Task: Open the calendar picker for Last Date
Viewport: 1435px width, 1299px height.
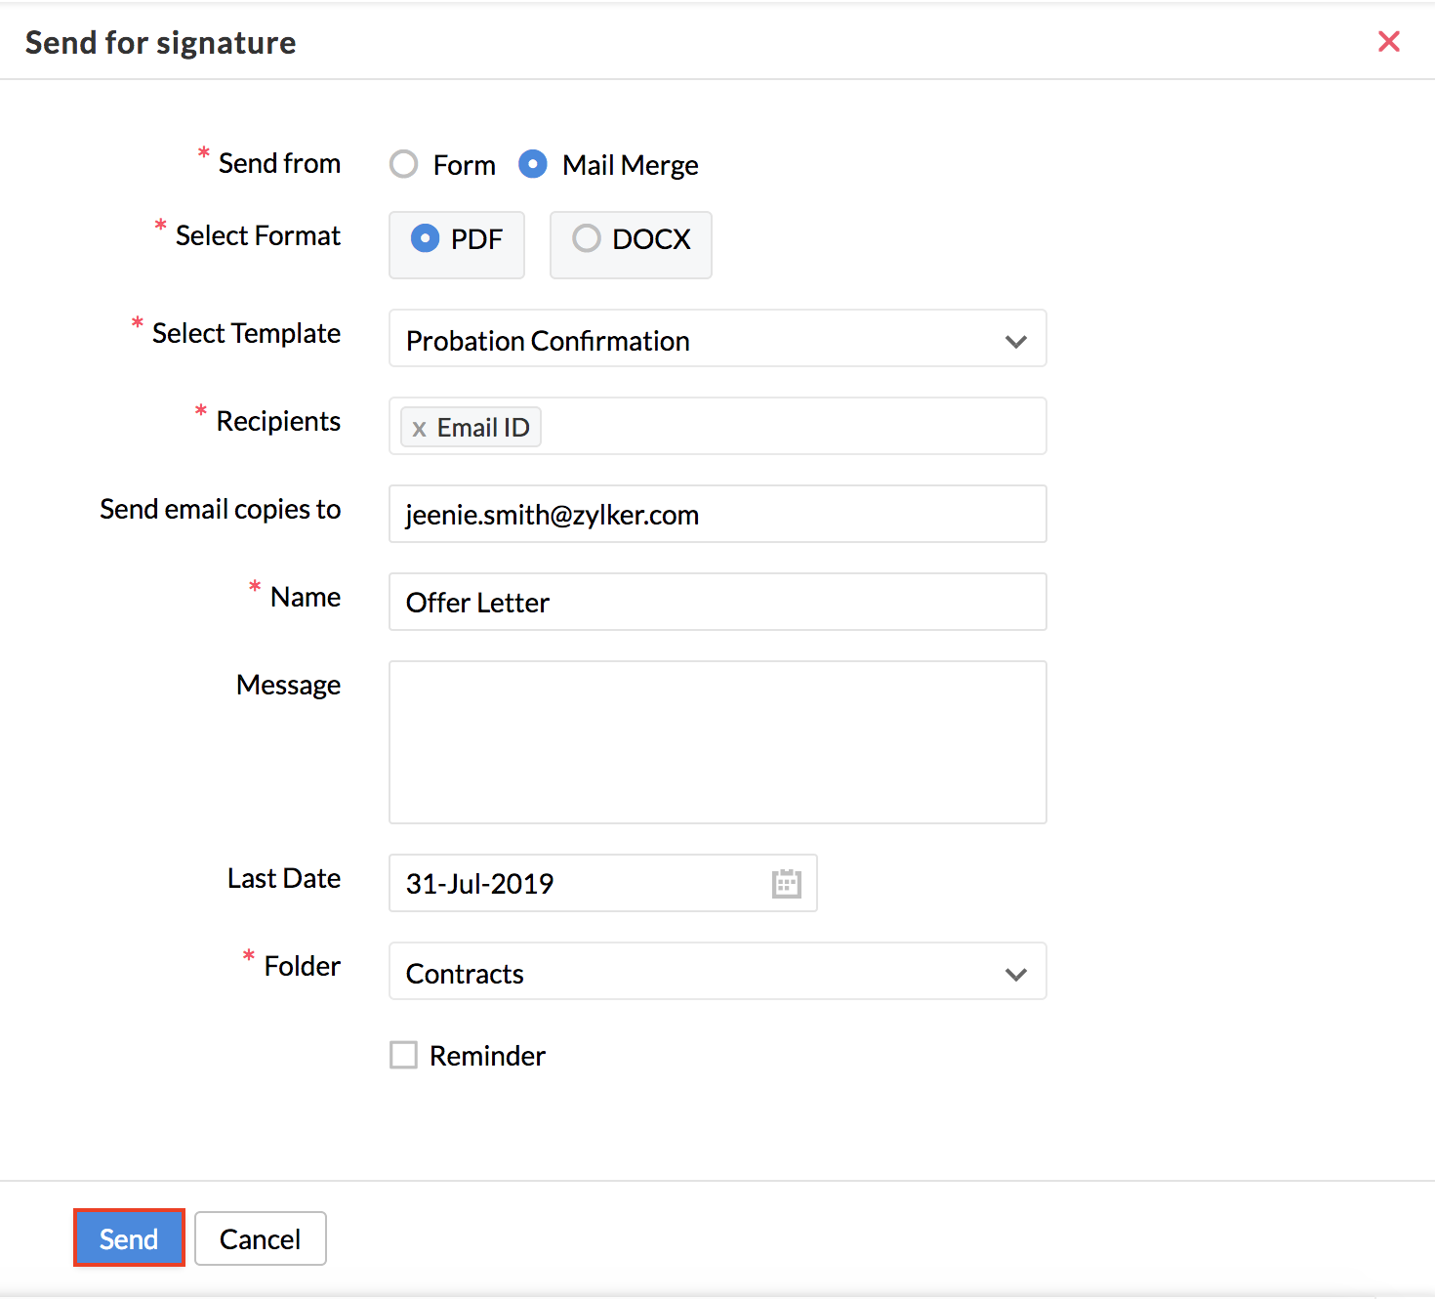Action: (x=788, y=883)
